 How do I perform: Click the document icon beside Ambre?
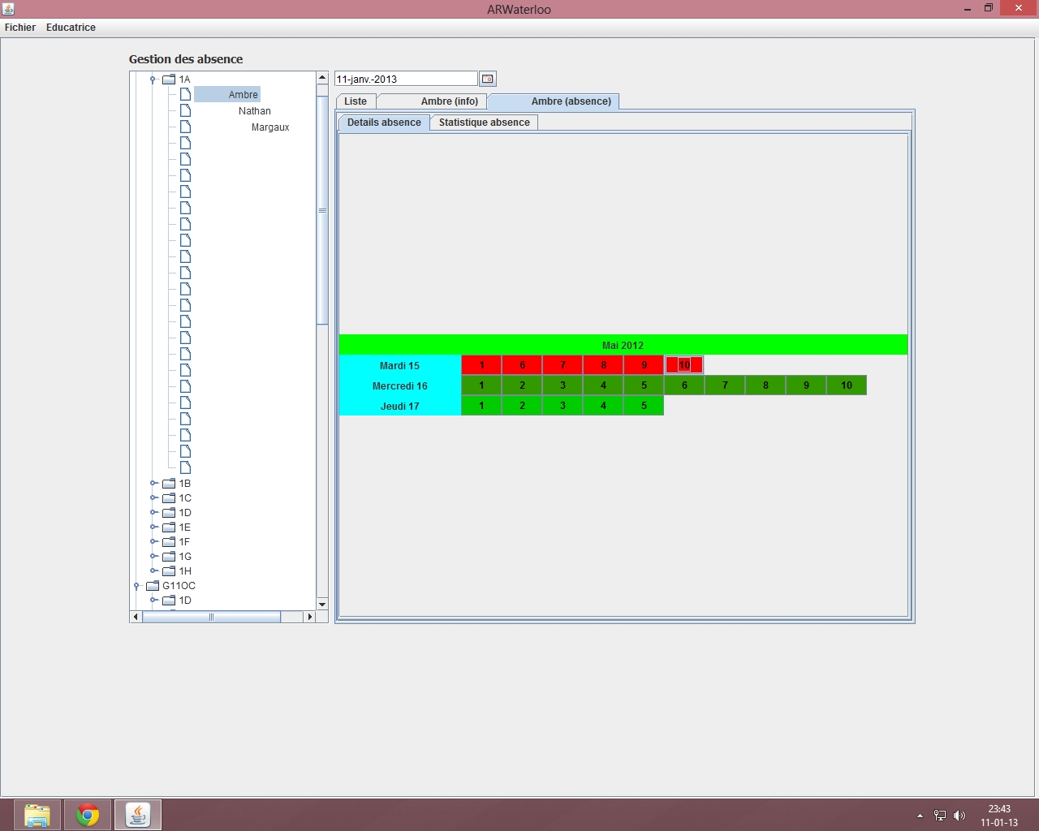click(185, 94)
